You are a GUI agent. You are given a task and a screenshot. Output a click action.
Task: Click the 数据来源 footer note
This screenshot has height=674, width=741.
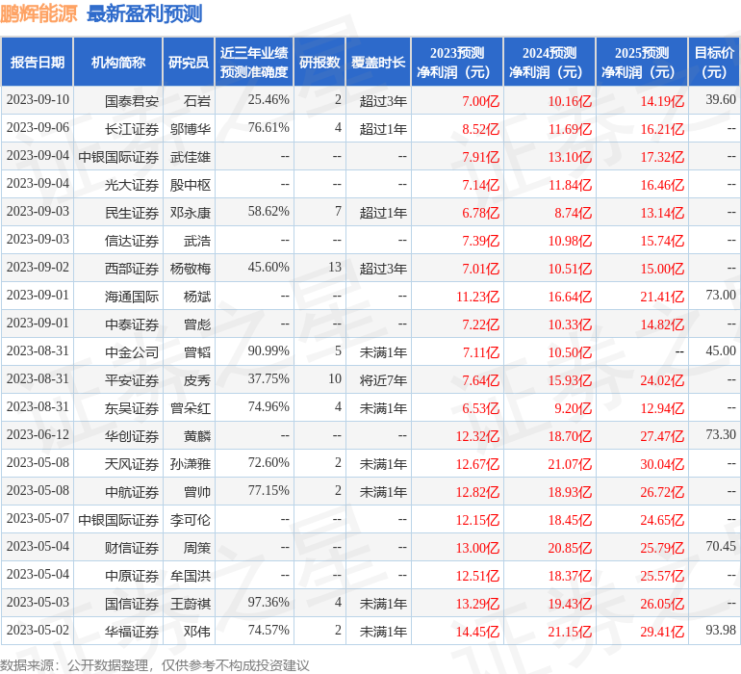(155, 665)
